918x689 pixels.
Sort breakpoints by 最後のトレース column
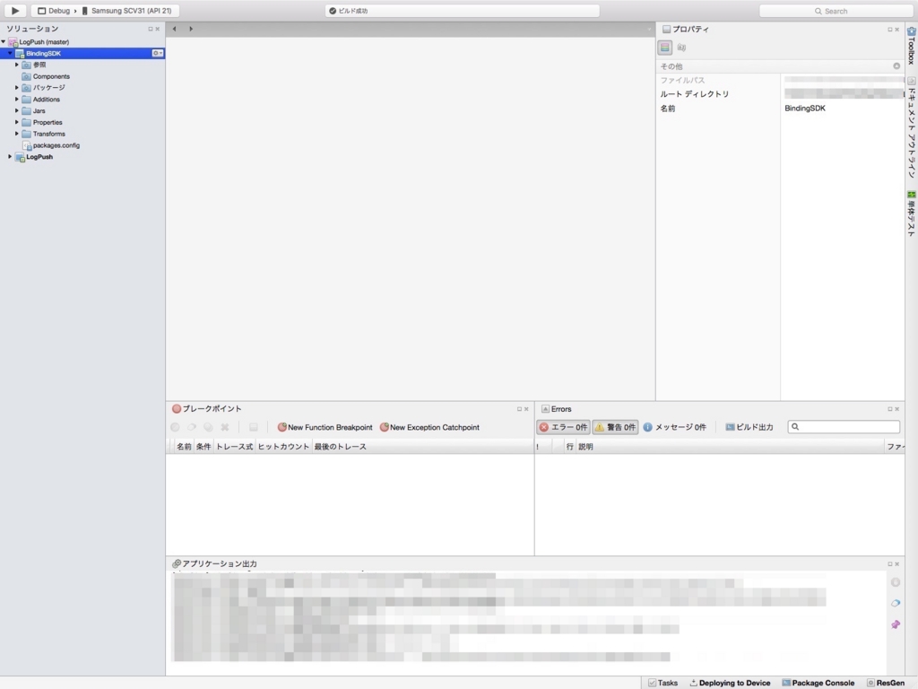coord(340,447)
